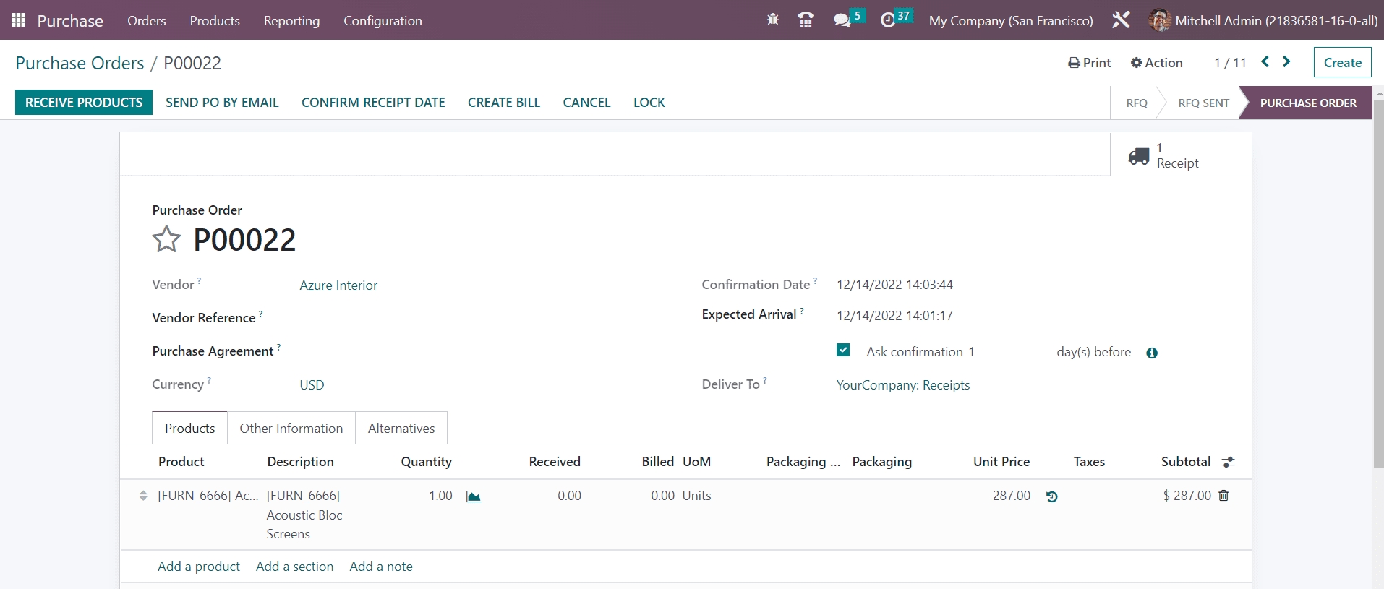The width and height of the screenshot is (1384, 589).
Task: Switch to the Other Information tab
Action: pos(291,429)
